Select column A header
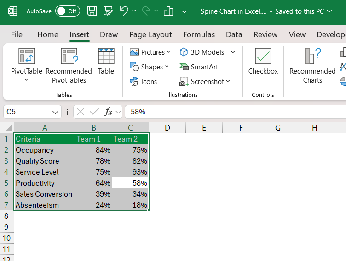The image size is (346, 261). click(45, 128)
